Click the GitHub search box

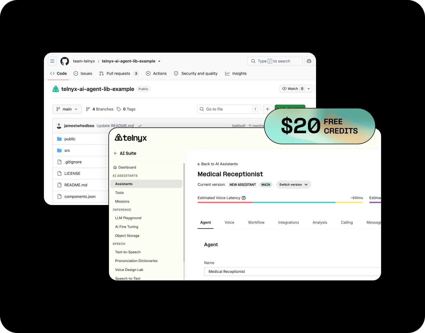tap(275, 61)
